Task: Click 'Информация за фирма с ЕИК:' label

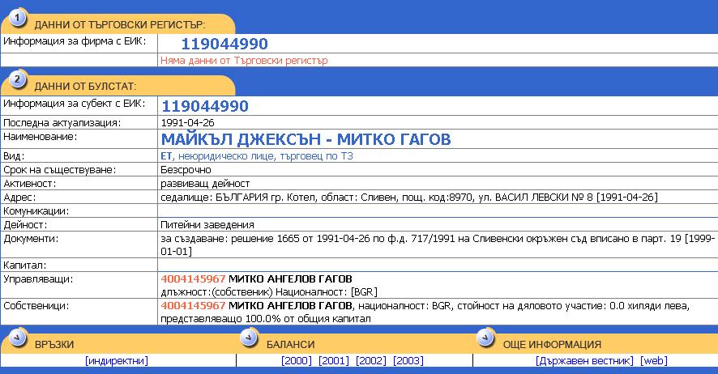Action: [x=75, y=41]
